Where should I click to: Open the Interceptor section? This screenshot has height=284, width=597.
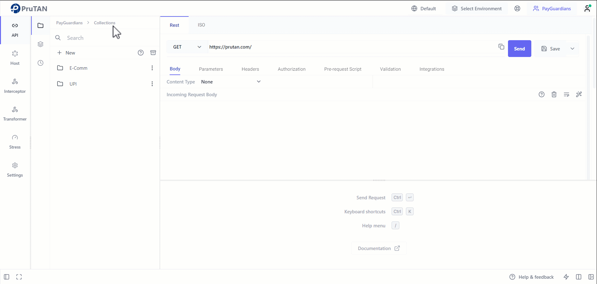[15, 86]
